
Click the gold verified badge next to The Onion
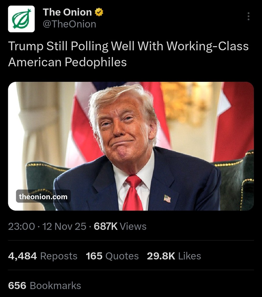point(99,12)
